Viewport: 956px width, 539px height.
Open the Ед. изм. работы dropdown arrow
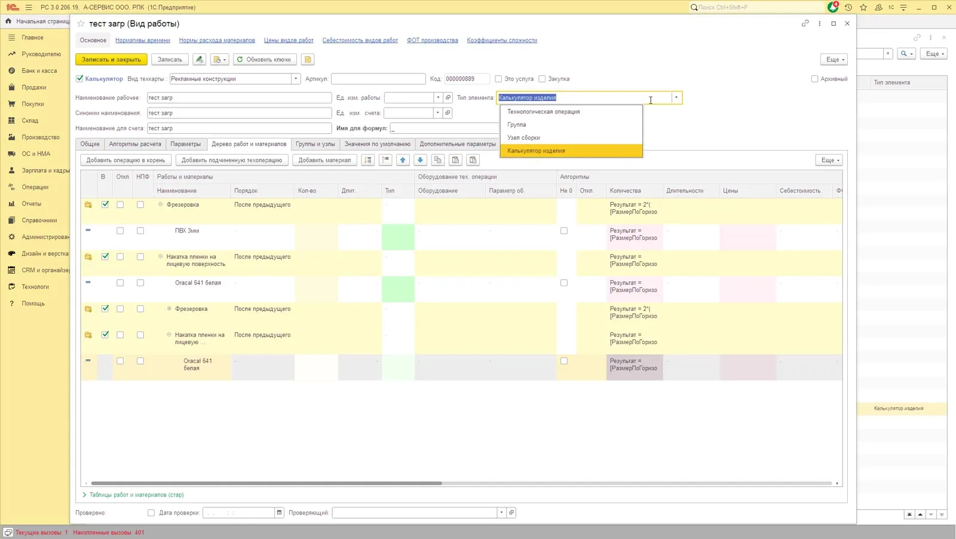(438, 97)
